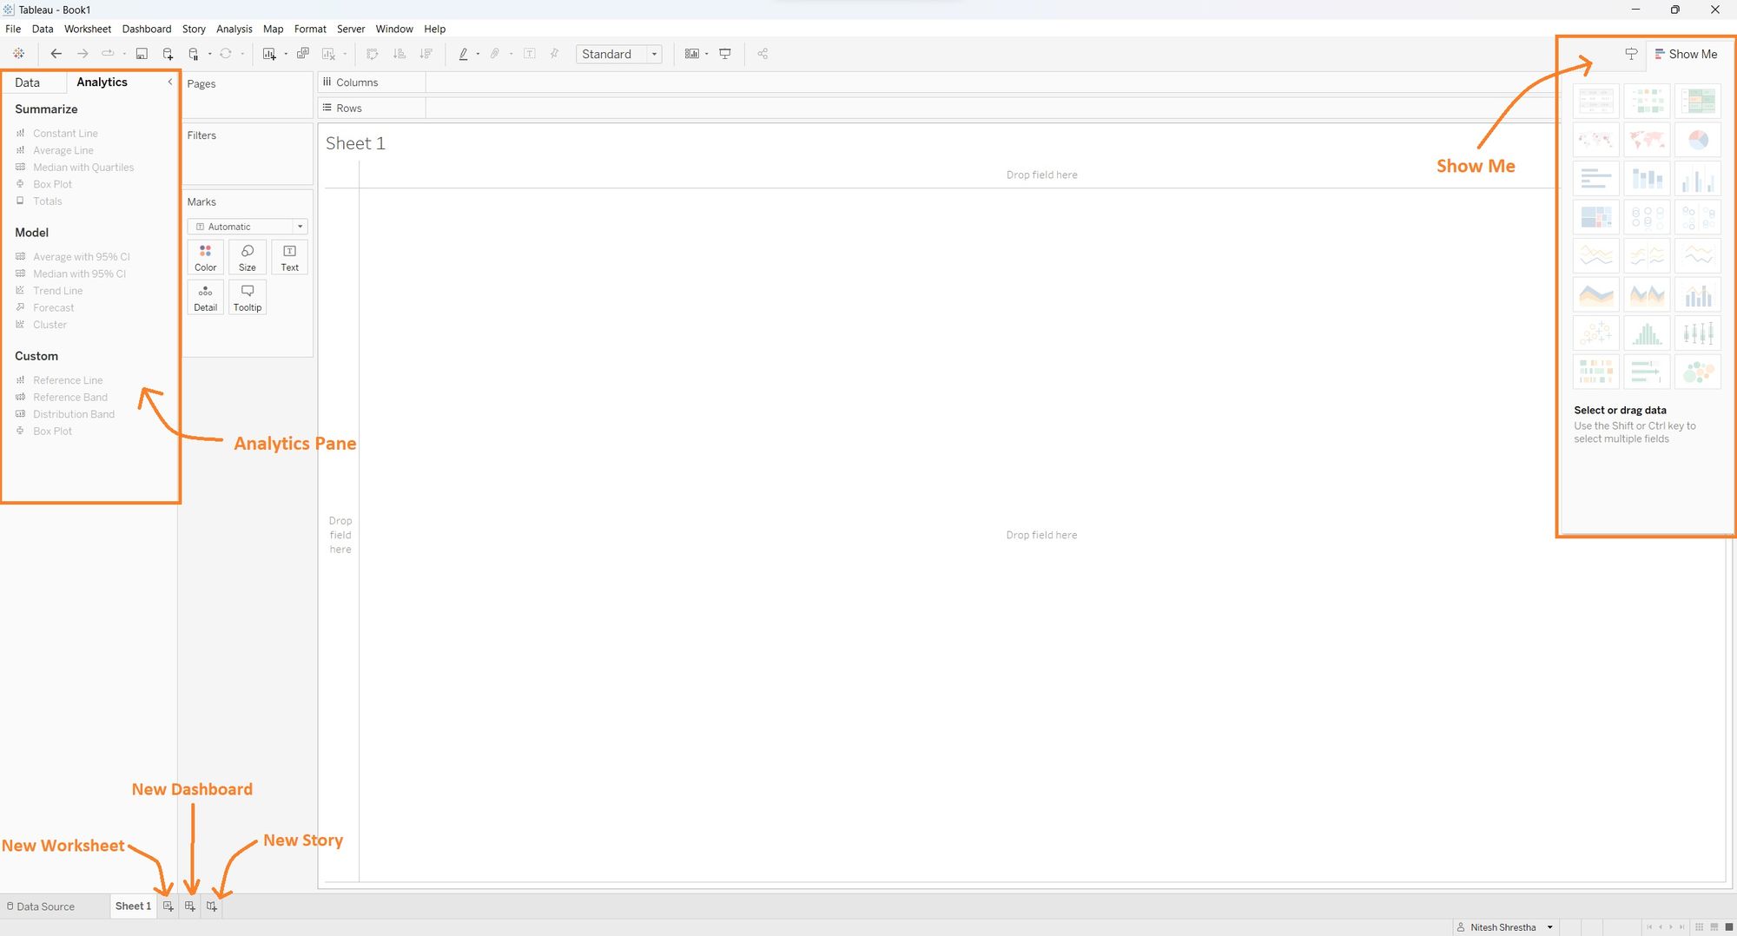Click the Highlight pen icon in toolbar
Image resolution: width=1737 pixels, height=936 pixels.
[x=463, y=54]
